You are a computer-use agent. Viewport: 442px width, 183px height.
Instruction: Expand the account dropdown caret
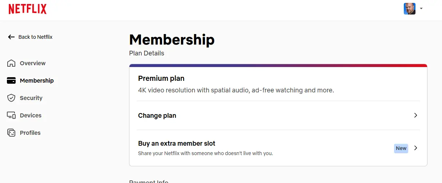(x=421, y=8)
